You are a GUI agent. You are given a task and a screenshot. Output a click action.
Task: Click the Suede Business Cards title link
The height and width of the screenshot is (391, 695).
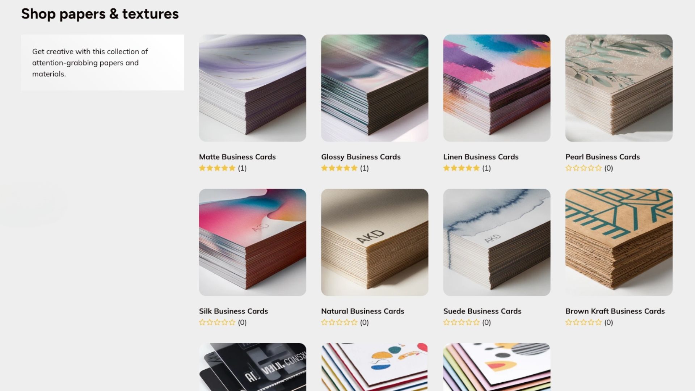pos(482,311)
